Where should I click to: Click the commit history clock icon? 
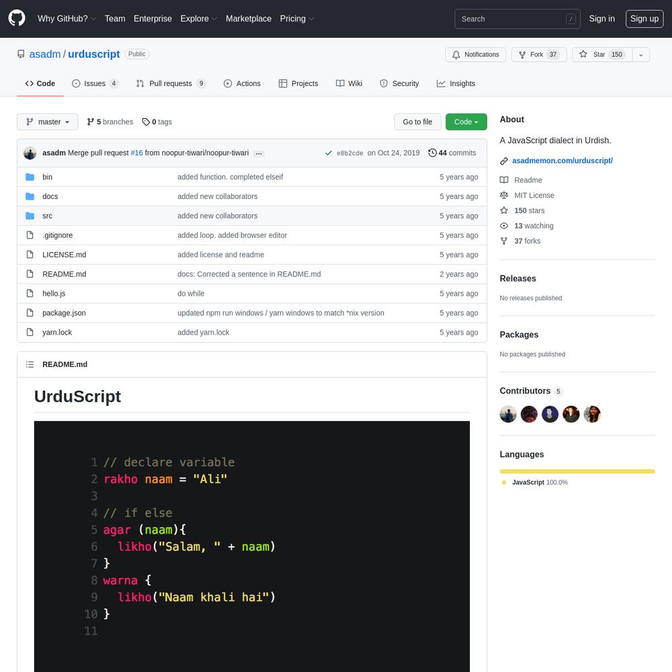click(x=432, y=153)
